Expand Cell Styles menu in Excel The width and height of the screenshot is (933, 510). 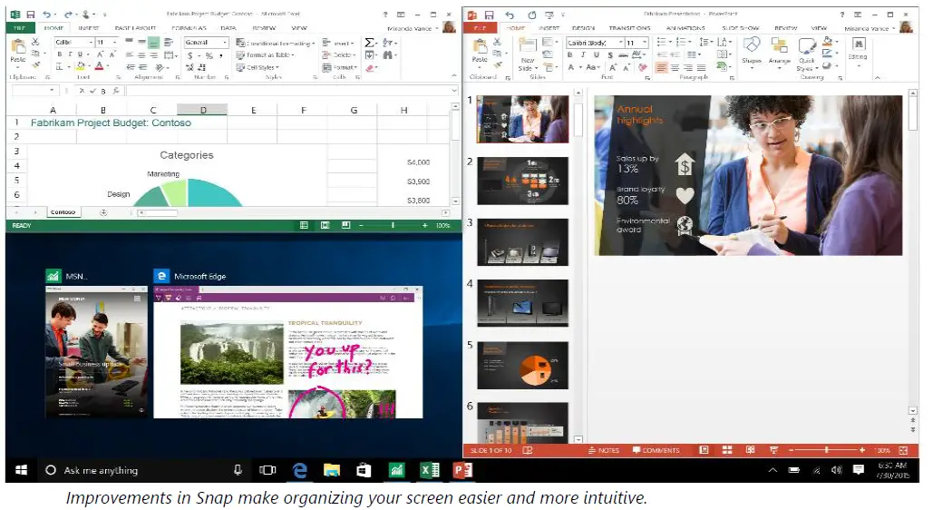point(258,67)
